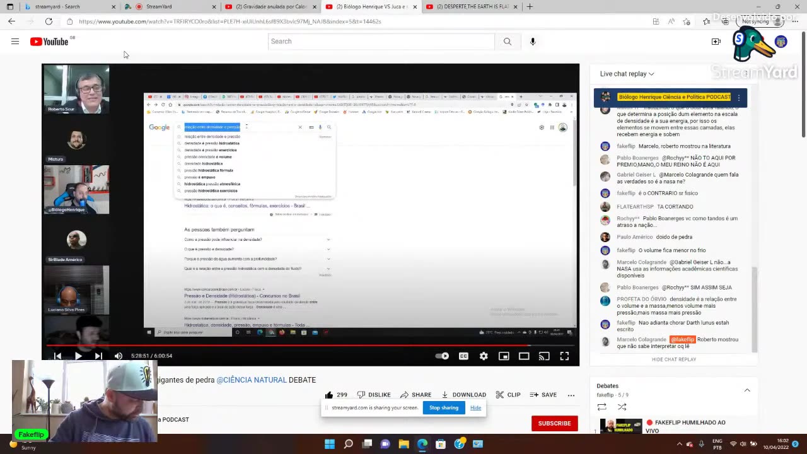
Task: Click DOWNLOAD under the video
Action: [463, 395]
